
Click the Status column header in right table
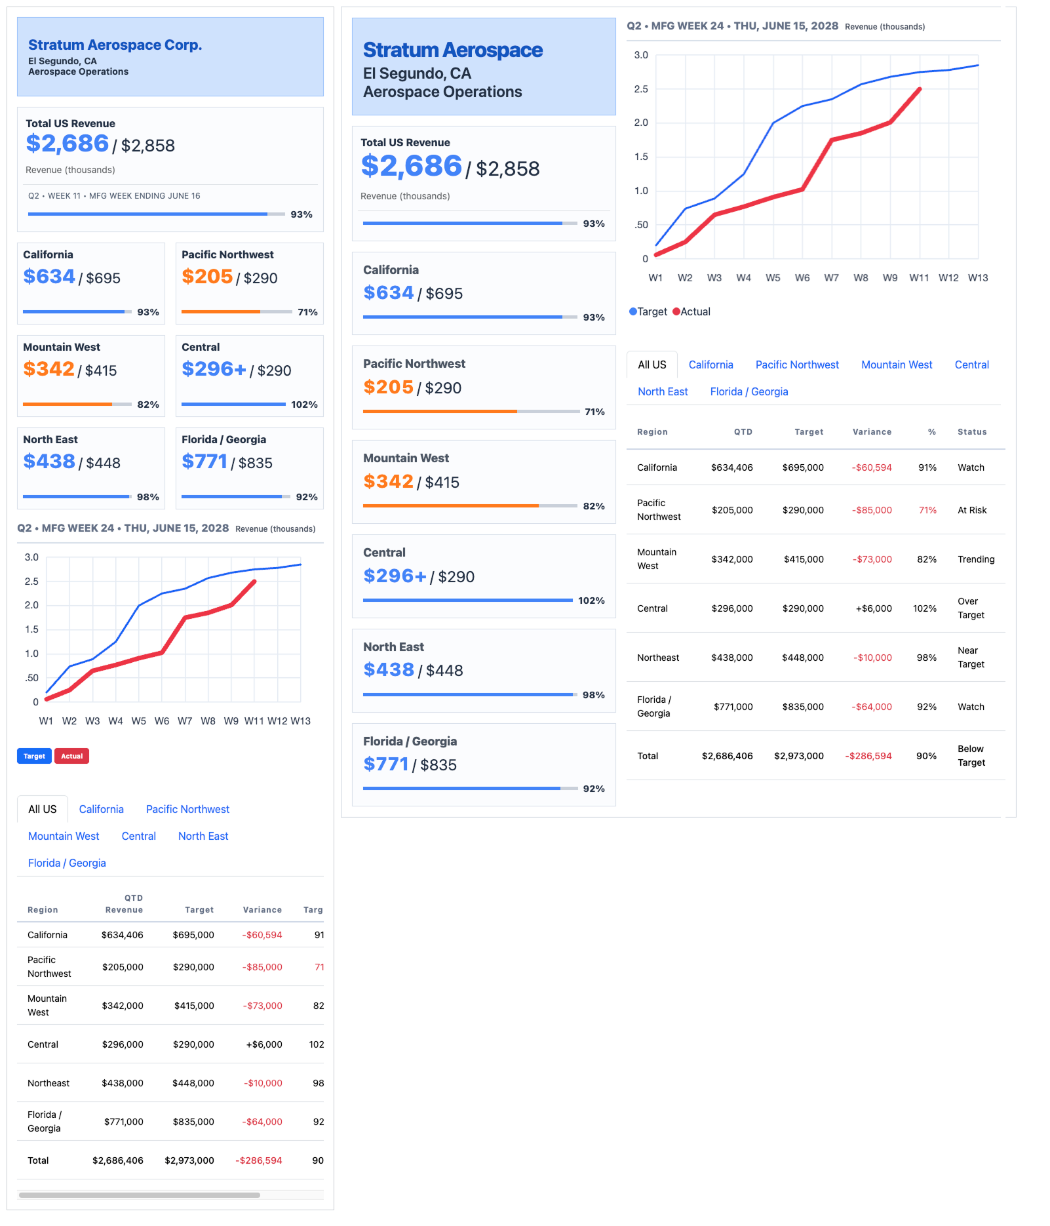coord(972,432)
